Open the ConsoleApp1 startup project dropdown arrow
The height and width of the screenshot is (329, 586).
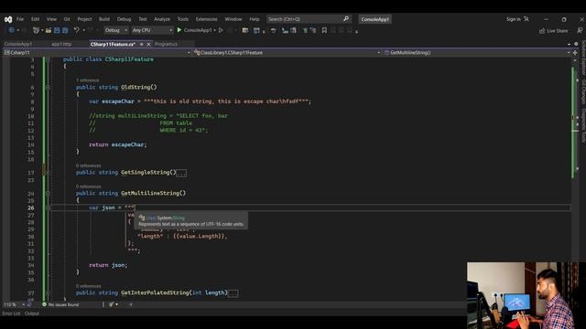tap(215, 30)
